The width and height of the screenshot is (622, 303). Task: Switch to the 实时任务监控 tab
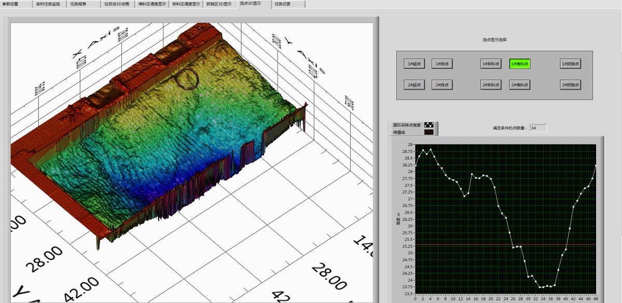(48, 4)
